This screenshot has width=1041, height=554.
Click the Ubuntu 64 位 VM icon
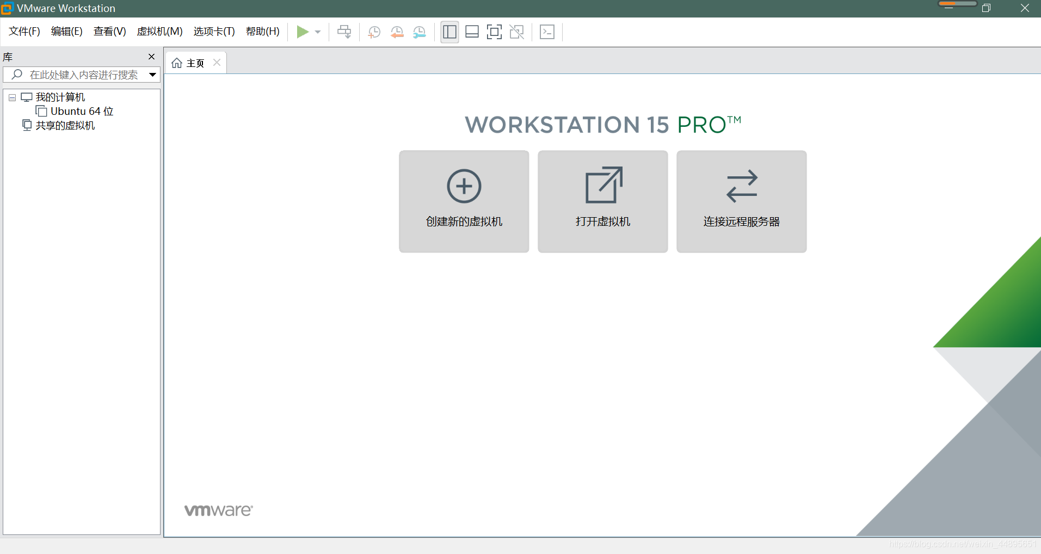point(41,111)
